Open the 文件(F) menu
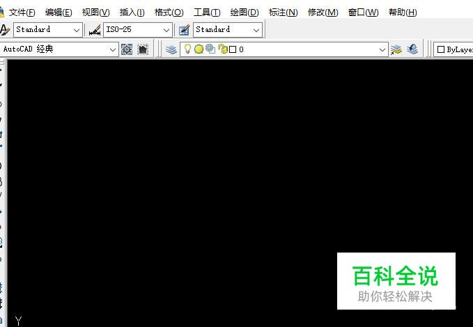 point(22,13)
